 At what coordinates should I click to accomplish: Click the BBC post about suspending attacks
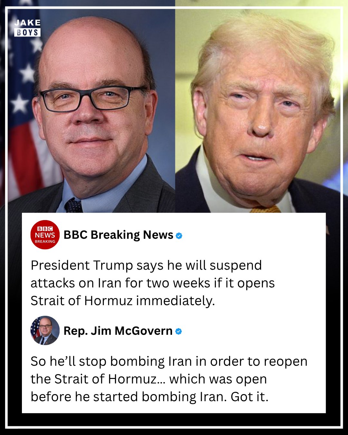[152, 283]
